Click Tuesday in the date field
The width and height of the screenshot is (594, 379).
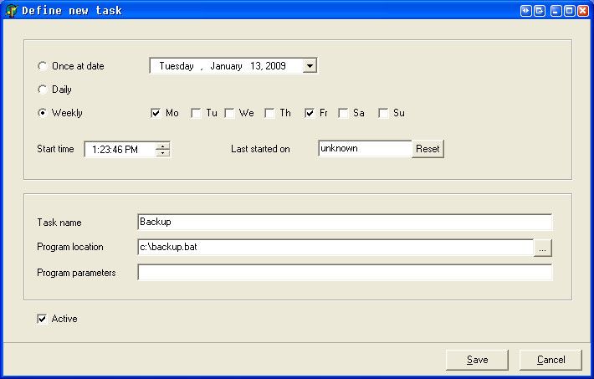tap(177, 66)
